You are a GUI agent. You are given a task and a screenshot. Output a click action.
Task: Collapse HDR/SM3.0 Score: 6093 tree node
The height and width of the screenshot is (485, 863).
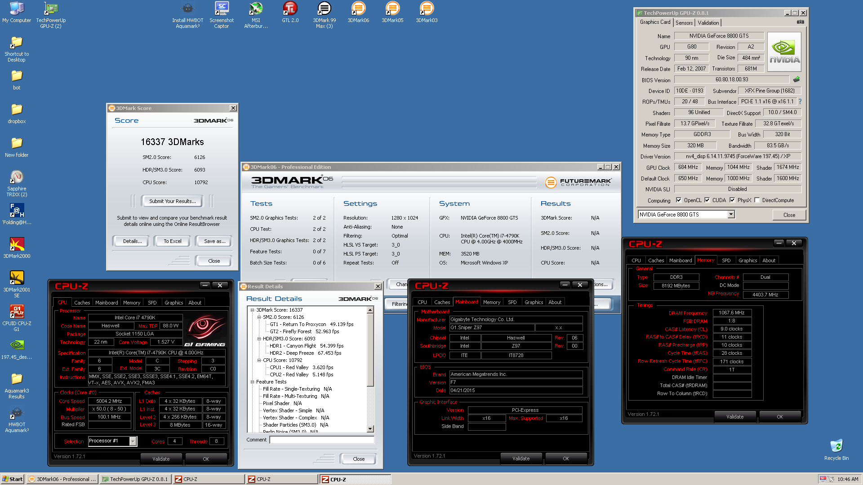click(259, 339)
